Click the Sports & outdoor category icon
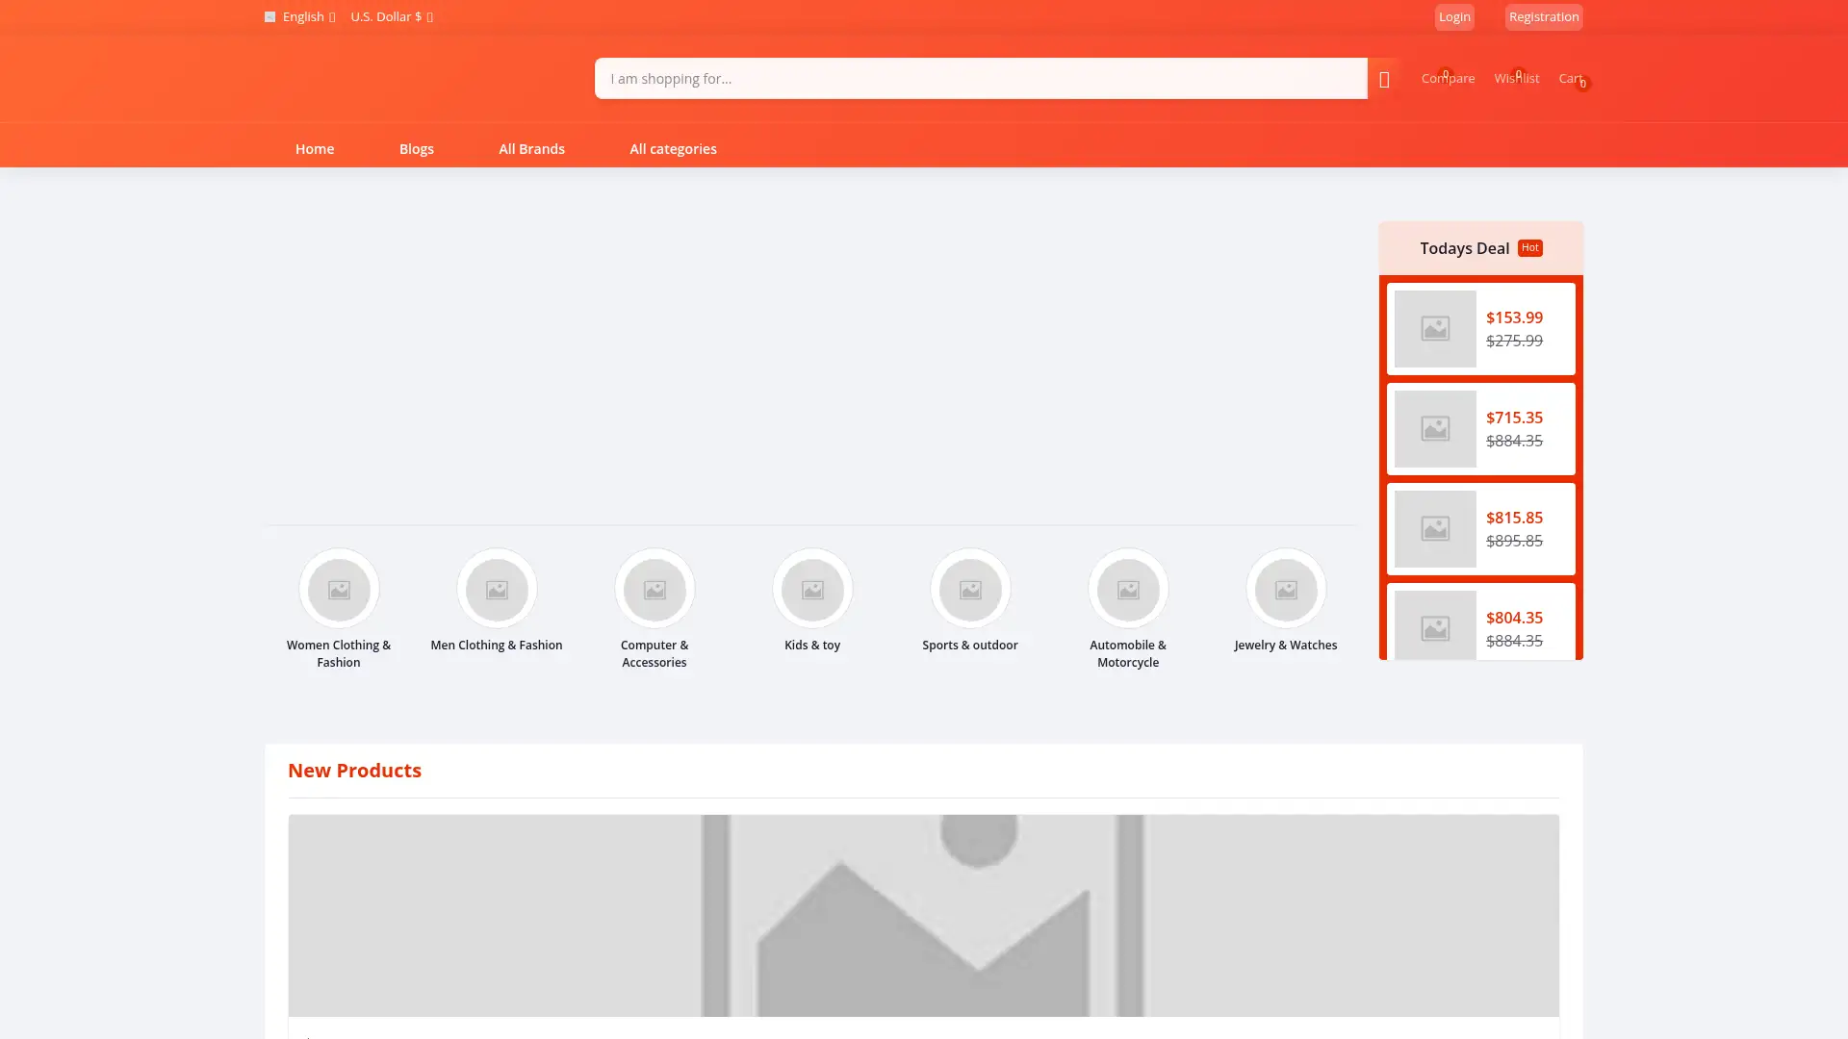This screenshot has width=1848, height=1039. coord(970,589)
